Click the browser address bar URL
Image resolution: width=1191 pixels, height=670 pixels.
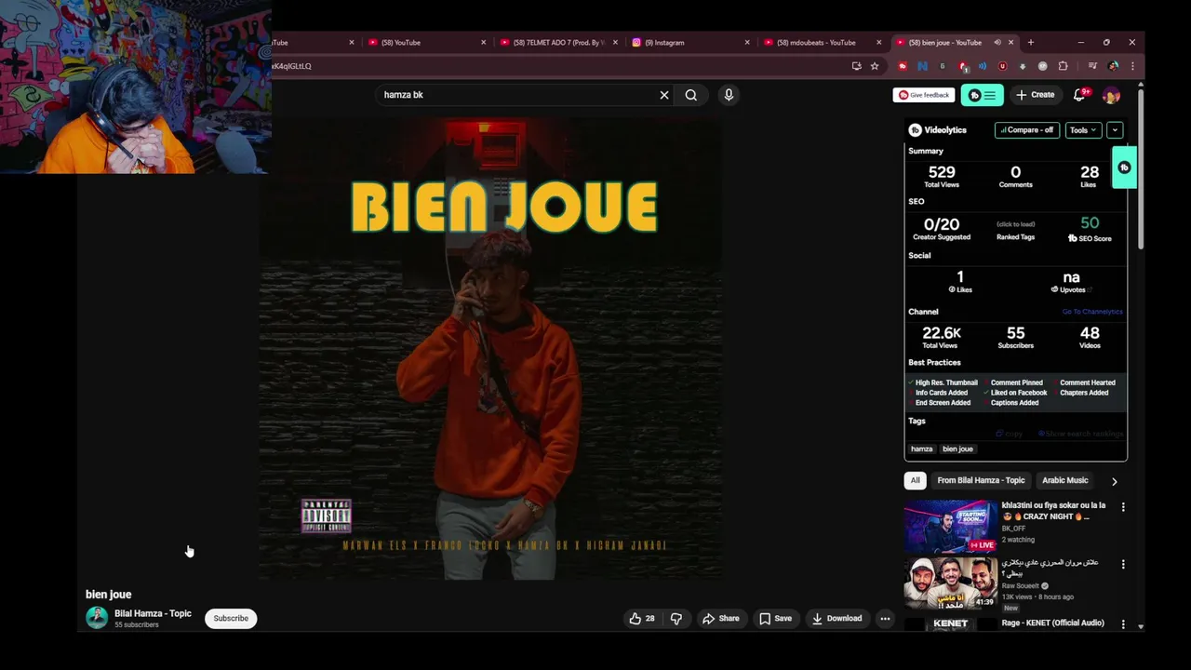coord(558,66)
